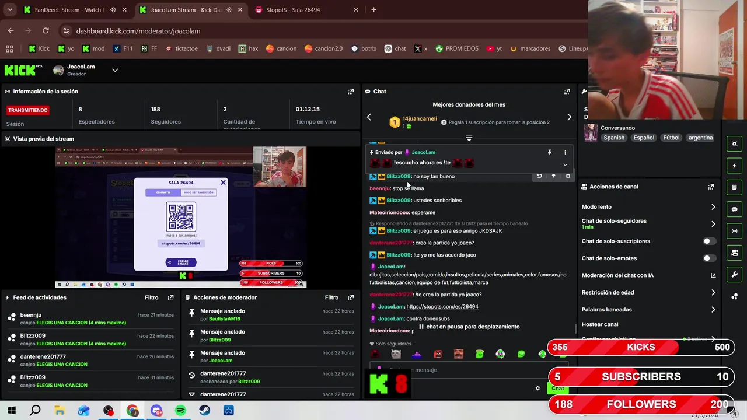Pop out the Acciones de moderador panel
This screenshot has height=420, width=747.
[x=351, y=297]
